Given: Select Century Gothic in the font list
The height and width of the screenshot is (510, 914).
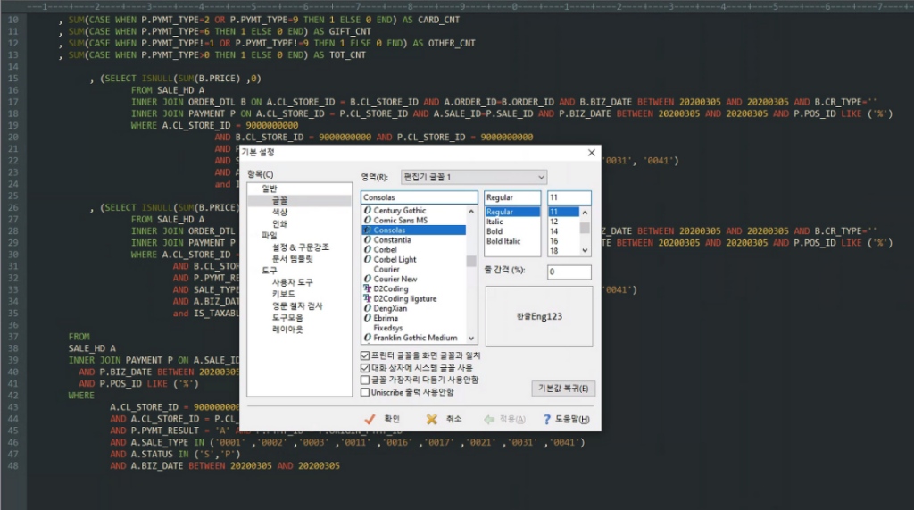Looking at the screenshot, I should 400,210.
